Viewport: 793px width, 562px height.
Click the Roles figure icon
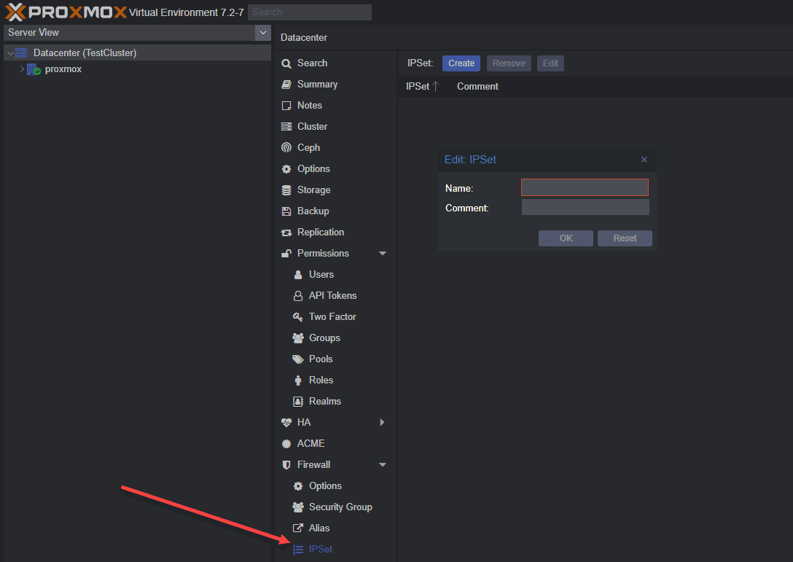coord(298,380)
